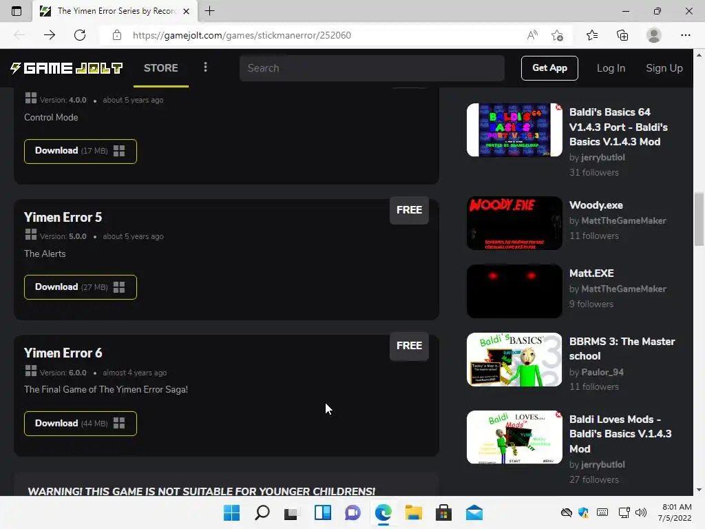Image resolution: width=705 pixels, height=529 pixels.
Task: Click the Yimen Error 5 title
Action: coord(63,217)
